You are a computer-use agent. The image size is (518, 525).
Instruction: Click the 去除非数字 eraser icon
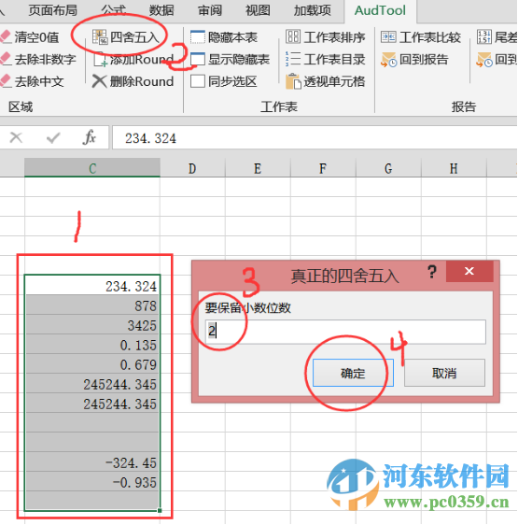pos(6,59)
